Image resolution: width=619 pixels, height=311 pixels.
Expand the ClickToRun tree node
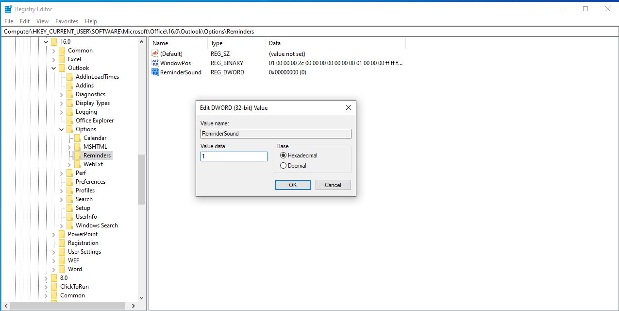click(x=46, y=287)
